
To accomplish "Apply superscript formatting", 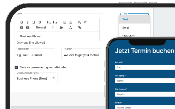I will (x=85, y=22).
